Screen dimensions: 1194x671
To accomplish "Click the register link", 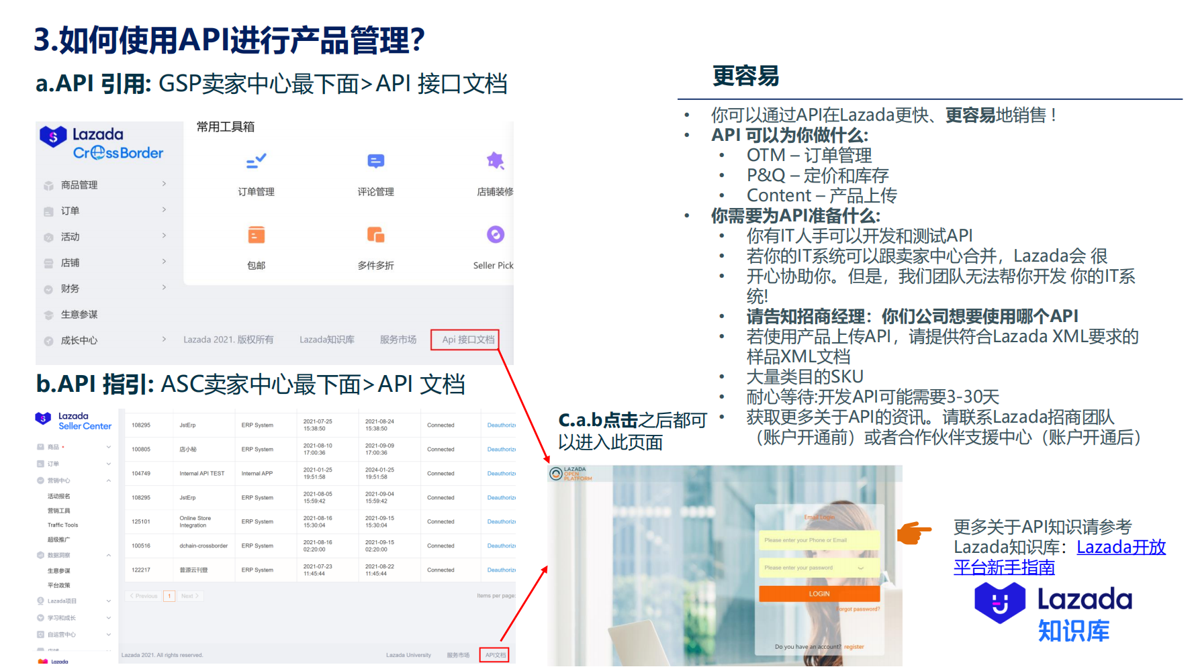I will point(854,647).
